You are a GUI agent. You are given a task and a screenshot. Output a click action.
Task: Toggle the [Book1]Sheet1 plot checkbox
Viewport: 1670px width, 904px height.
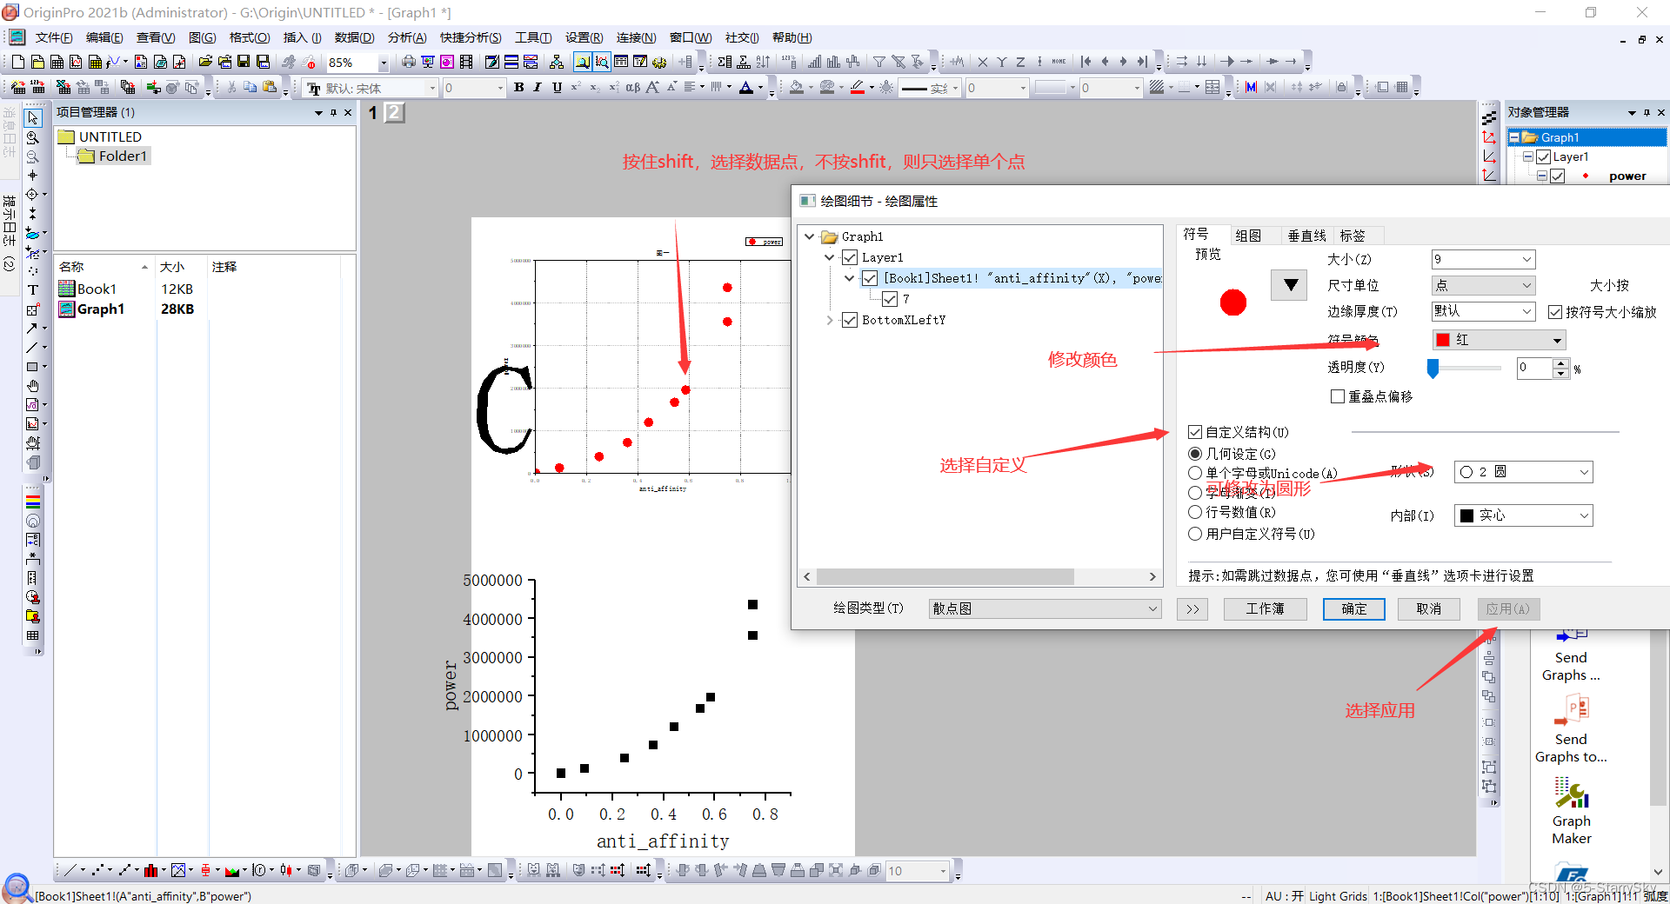coord(870,278)
